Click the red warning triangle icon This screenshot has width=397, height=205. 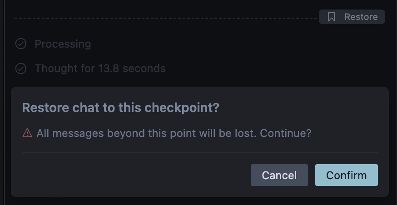pos(27,133)
